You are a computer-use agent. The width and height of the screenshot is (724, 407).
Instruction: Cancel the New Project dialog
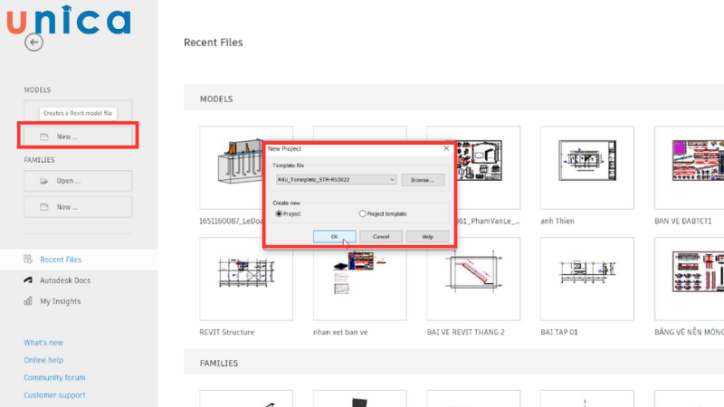click(x=381, y=236)
